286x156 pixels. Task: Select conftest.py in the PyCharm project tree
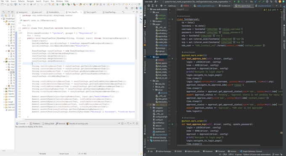click(x=158, y=123)
